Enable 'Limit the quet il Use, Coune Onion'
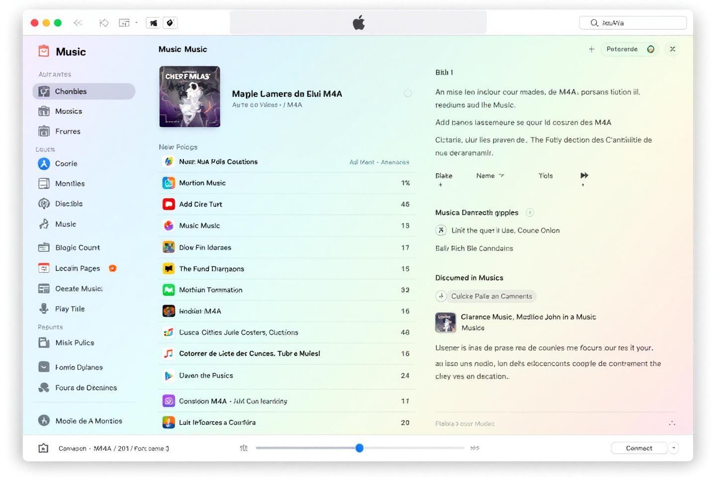This screenshot has height=477, width=716. [441, 230]
